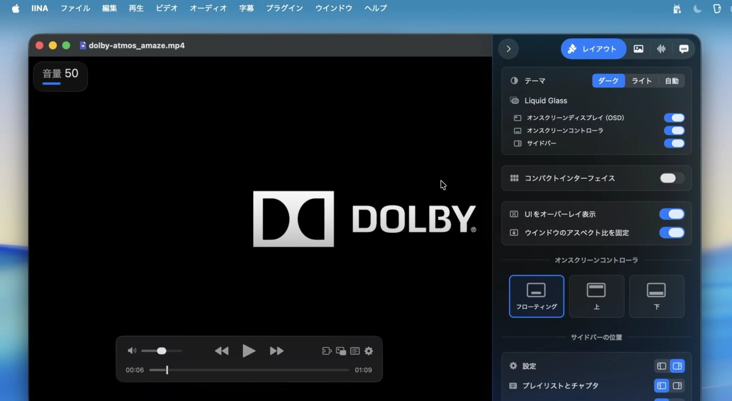Click the rewind button in the controller
The image size is (732, 401).
(221, 351)
